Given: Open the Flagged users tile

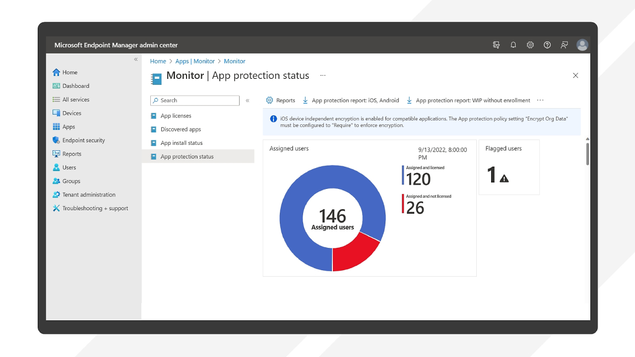Looking at the screenshot, I should 509,167.
